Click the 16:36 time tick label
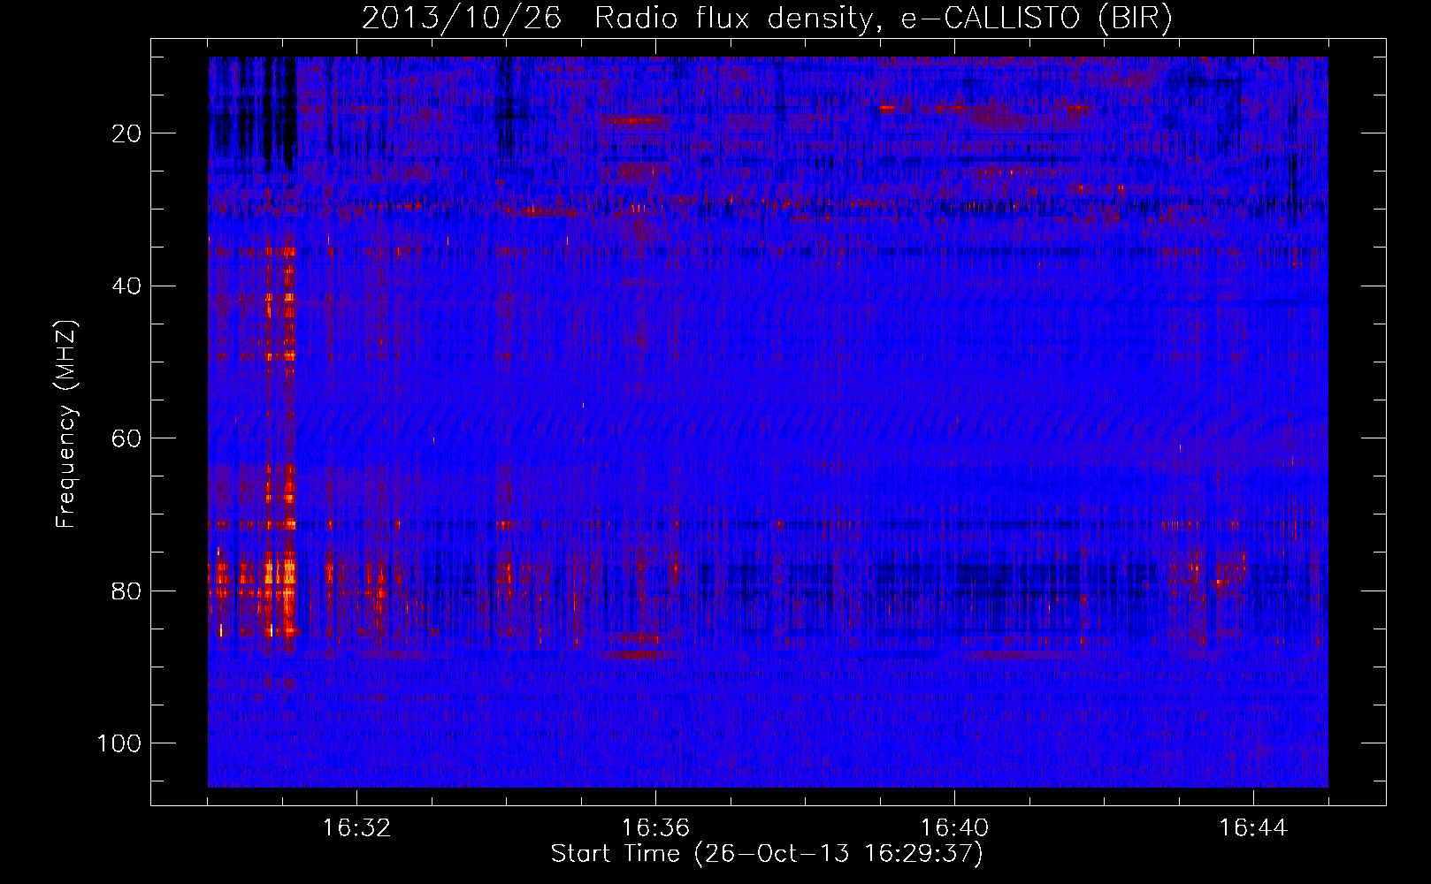Screen dimensions: 1431x884 pos(655,828)
